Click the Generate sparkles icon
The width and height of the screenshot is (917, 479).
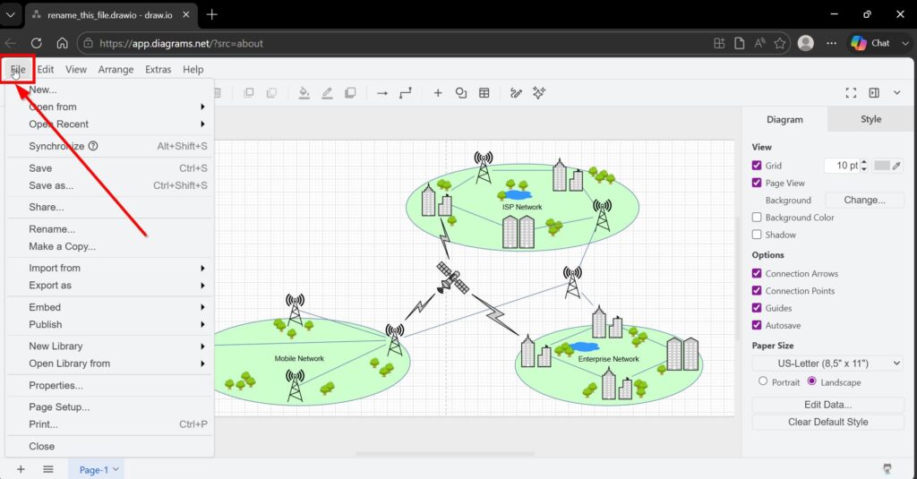(x=539, y=92)
